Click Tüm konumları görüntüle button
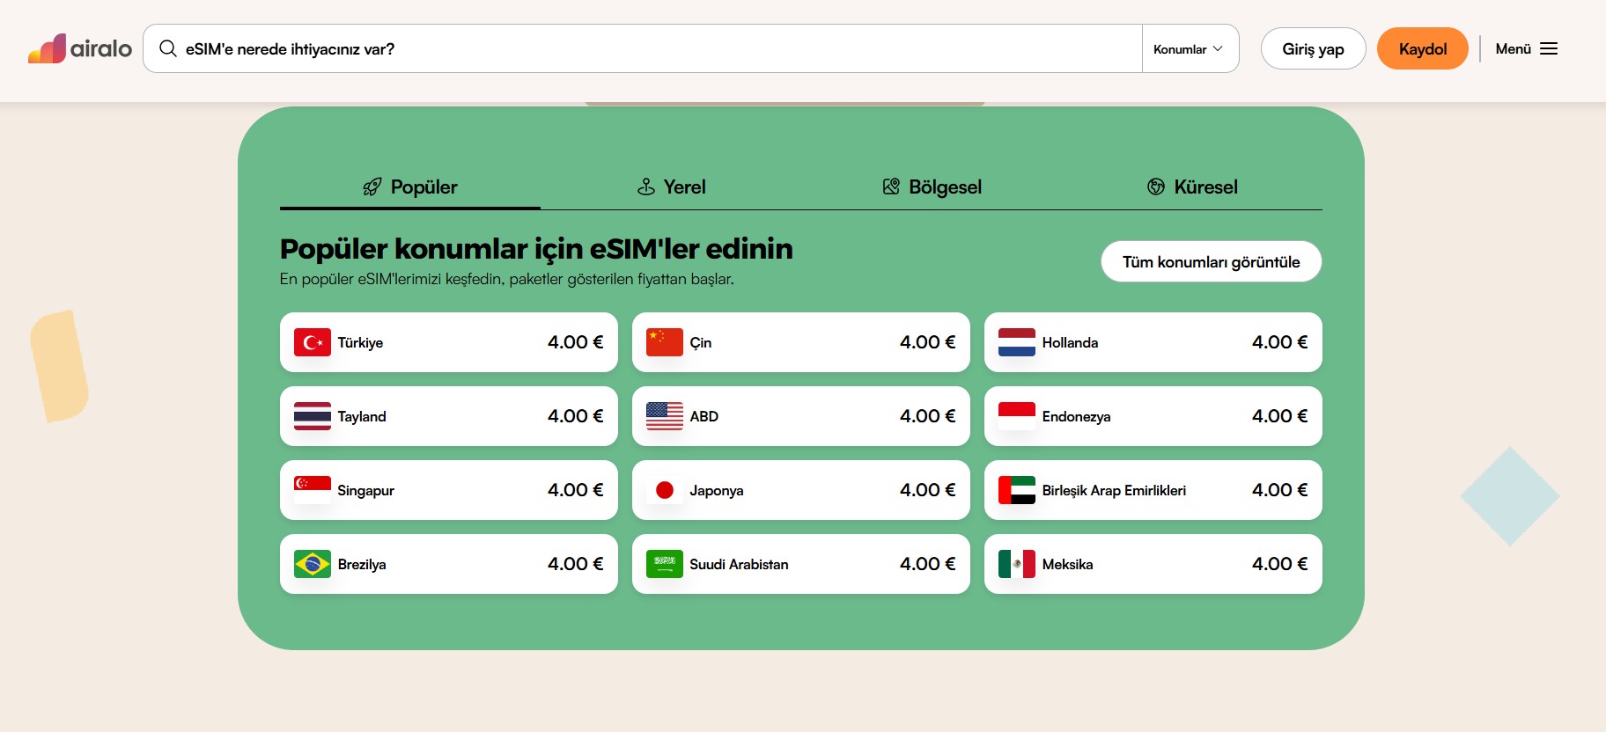Image resolution: width=1606 pixels, height=732 pixels. pyautogui.click(x=1211, y=261)
